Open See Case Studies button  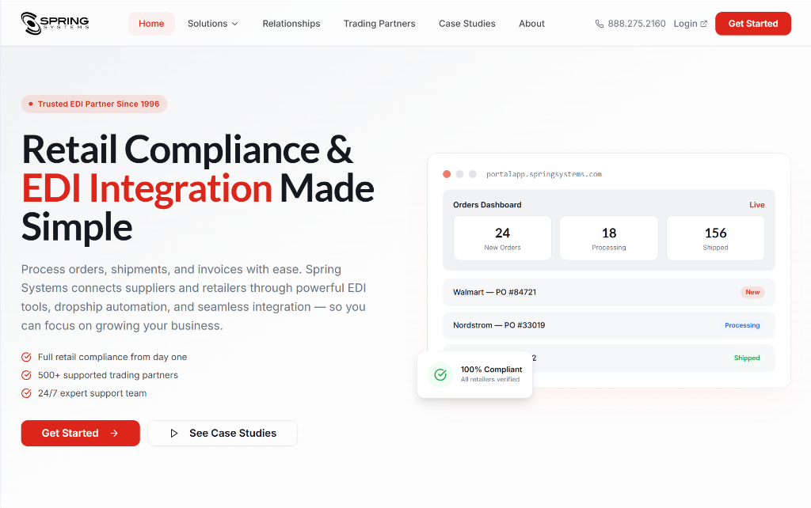[223, 433]
